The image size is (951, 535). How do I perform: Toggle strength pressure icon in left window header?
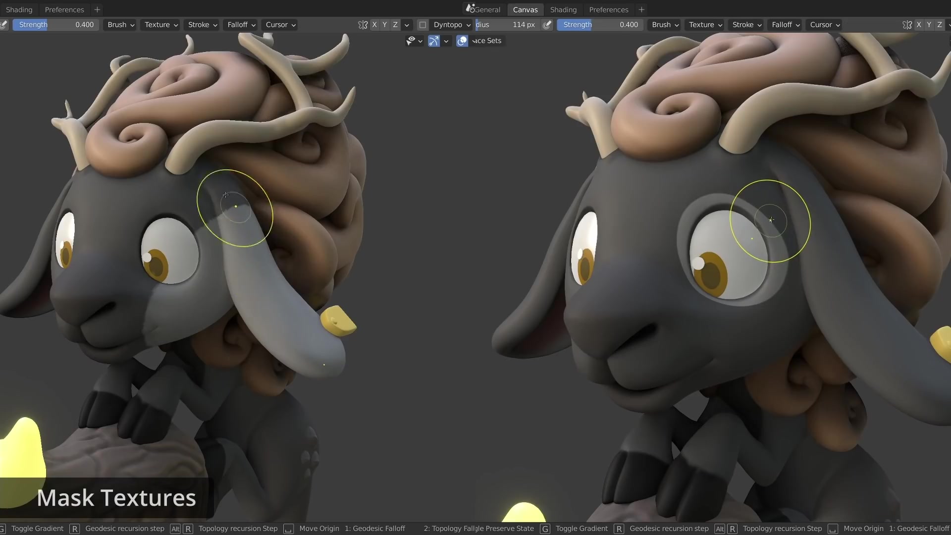point(3,25)
